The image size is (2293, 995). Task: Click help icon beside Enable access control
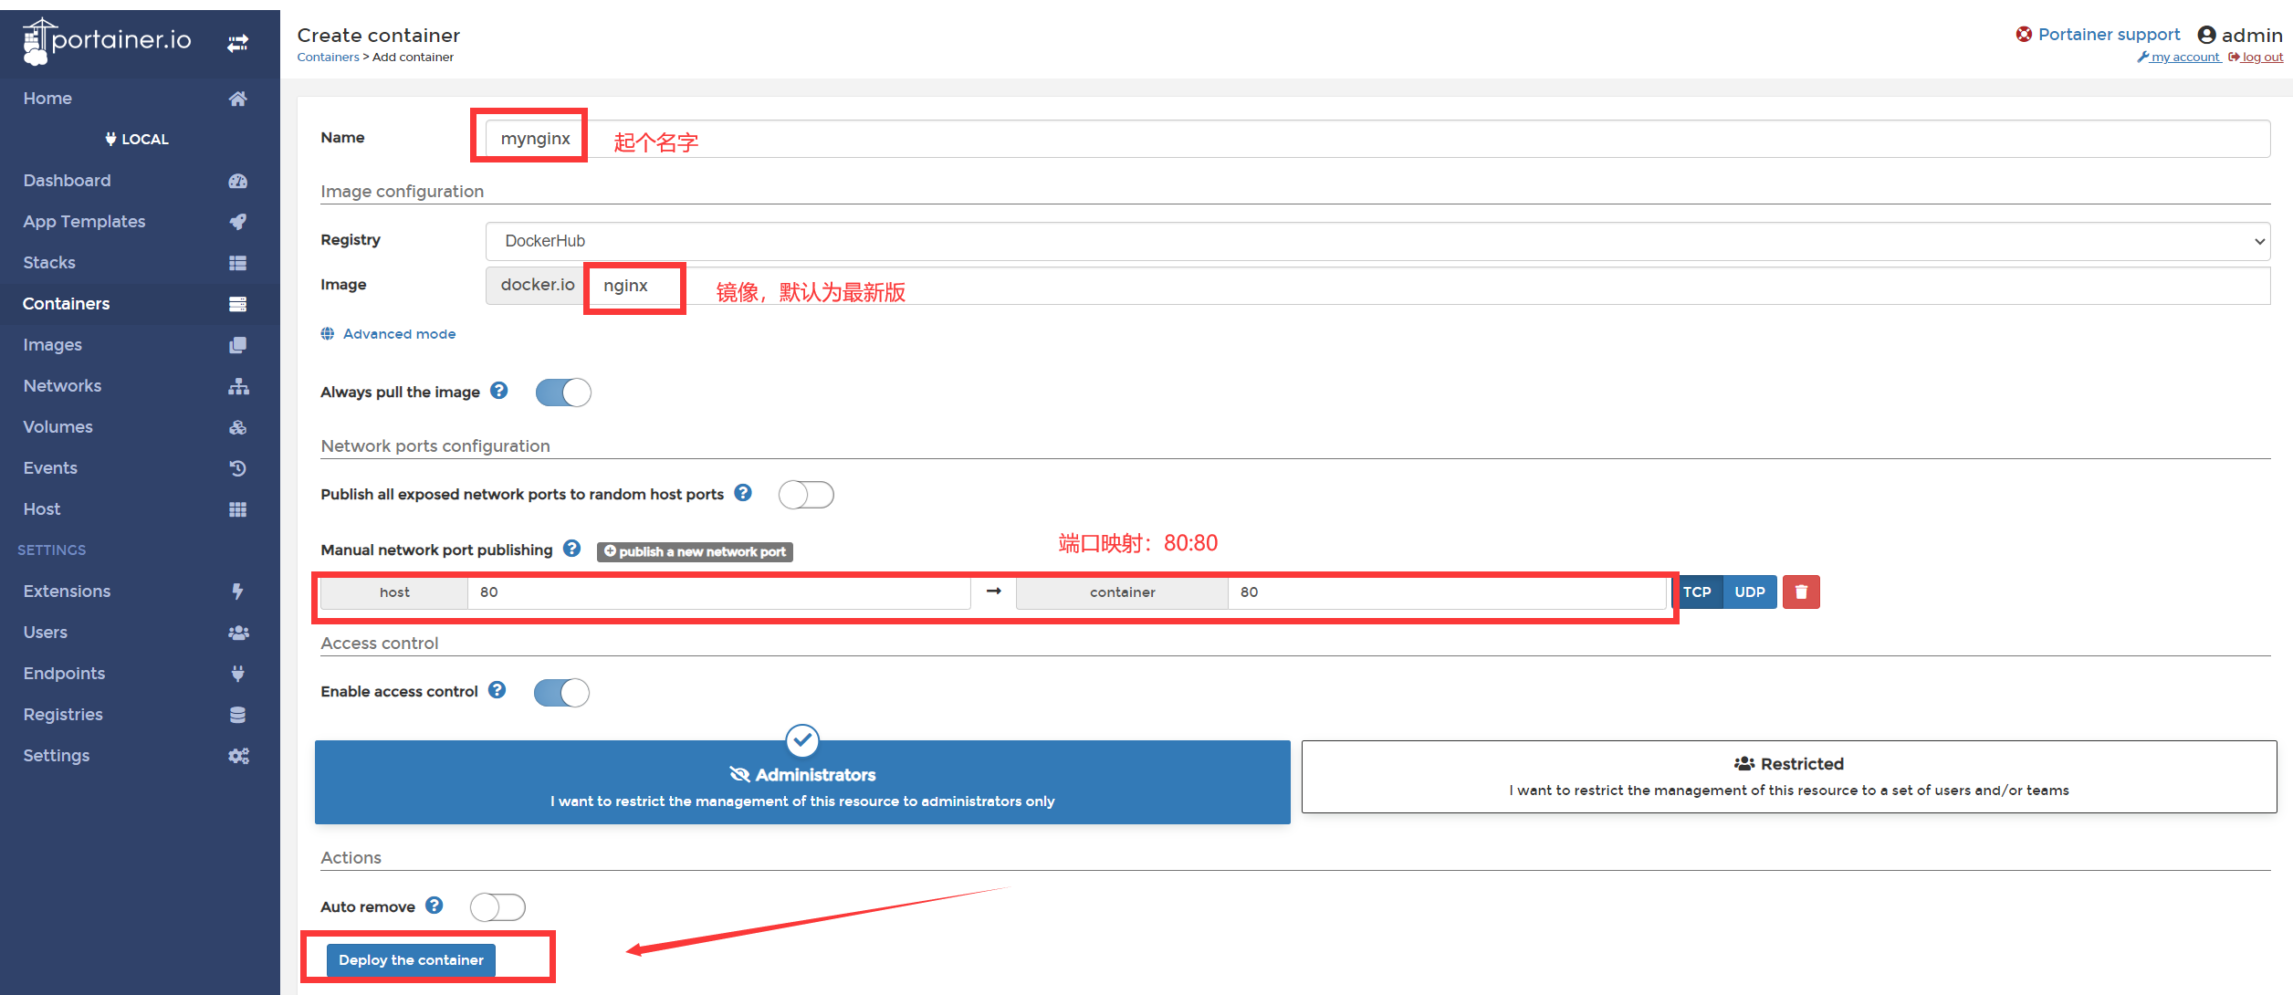pyautogui.click(x=497, y=690)
